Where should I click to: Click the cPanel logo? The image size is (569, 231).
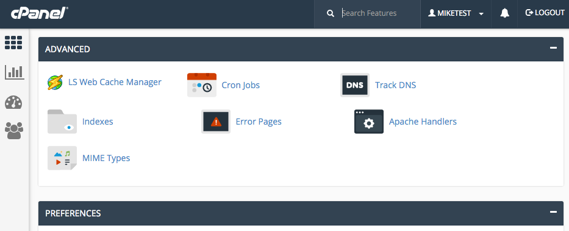[40, 13]
